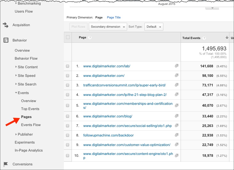The width and height of the screenshot is (234, 170).
Task: Click the Conversions flag icon
Action: click(x=6, y=164)
